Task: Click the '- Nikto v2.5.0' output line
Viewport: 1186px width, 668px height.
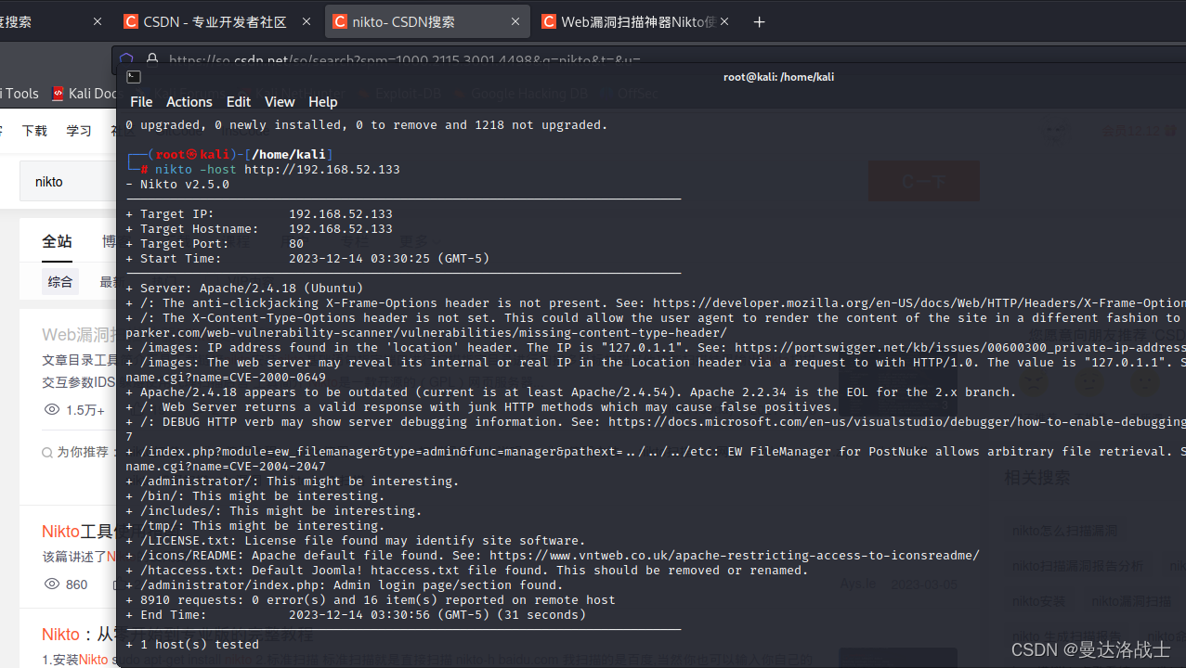Action: 177,185
